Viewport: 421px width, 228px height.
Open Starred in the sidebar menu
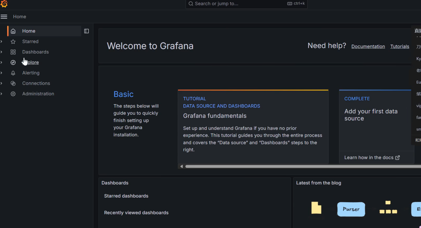pos(30,41)
